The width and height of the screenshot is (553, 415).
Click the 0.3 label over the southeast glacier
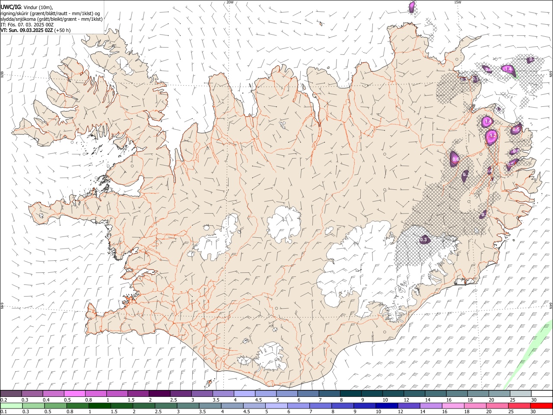tap(423, 239)
